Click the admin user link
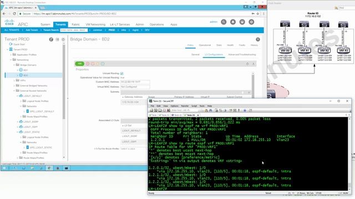Image resolution: width=355 pixels, height=199 pixels. click(x=214, y=22)
